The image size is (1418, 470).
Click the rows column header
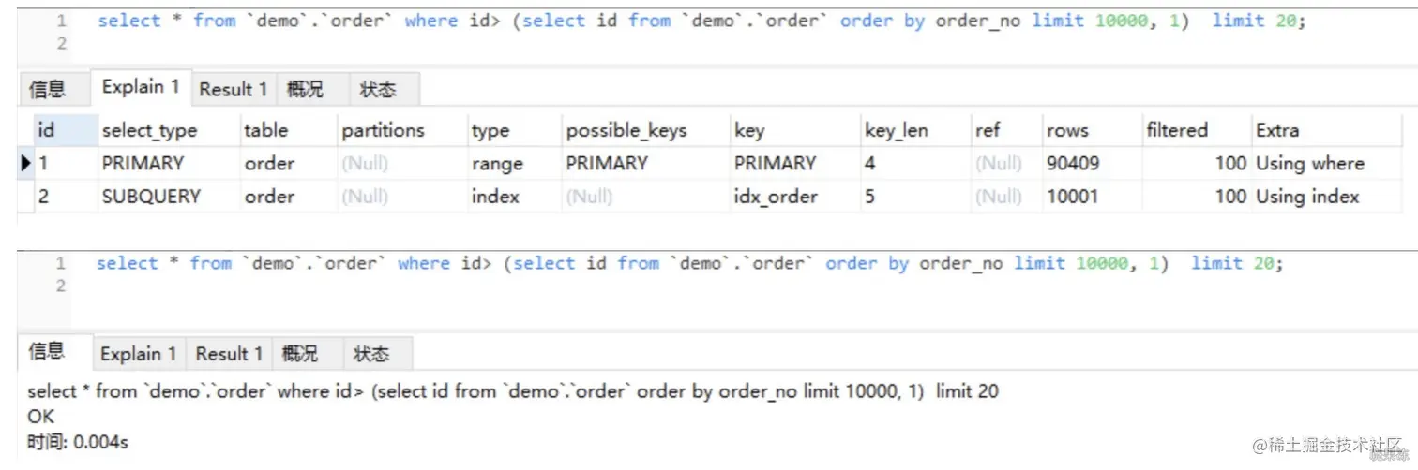[1092, 130]
